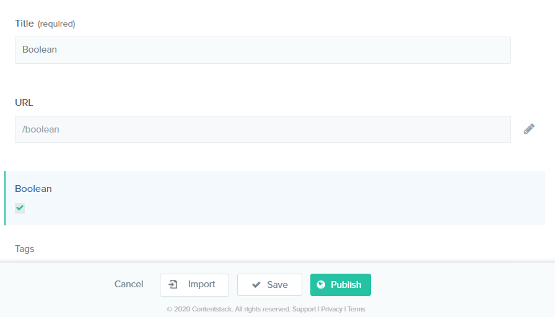Click the (required) hint next to Title
Image resolution: width=555 pixels, height=317 pixels.
point(56,24)
